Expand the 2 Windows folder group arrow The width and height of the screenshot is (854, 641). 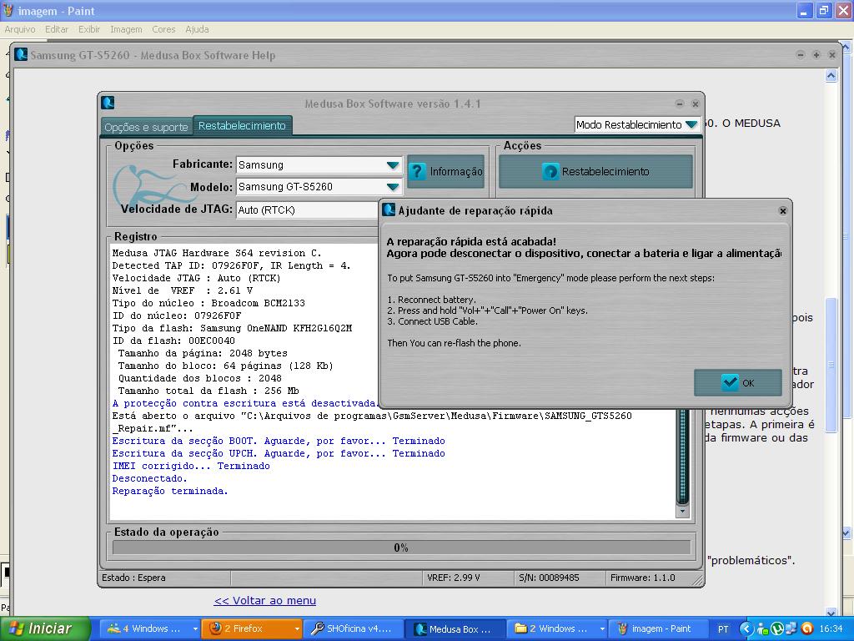tap(602, 629)
